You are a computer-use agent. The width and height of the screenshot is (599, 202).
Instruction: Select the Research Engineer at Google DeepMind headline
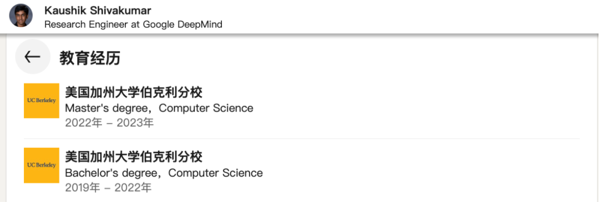pos(133,24)
